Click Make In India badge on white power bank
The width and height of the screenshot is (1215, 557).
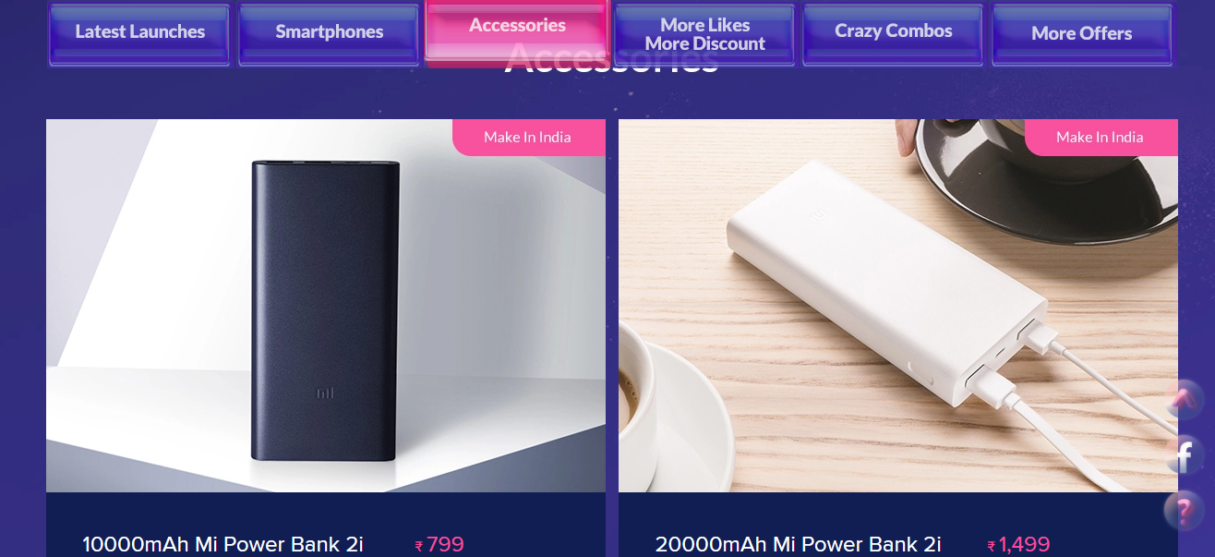(1101, 138)
